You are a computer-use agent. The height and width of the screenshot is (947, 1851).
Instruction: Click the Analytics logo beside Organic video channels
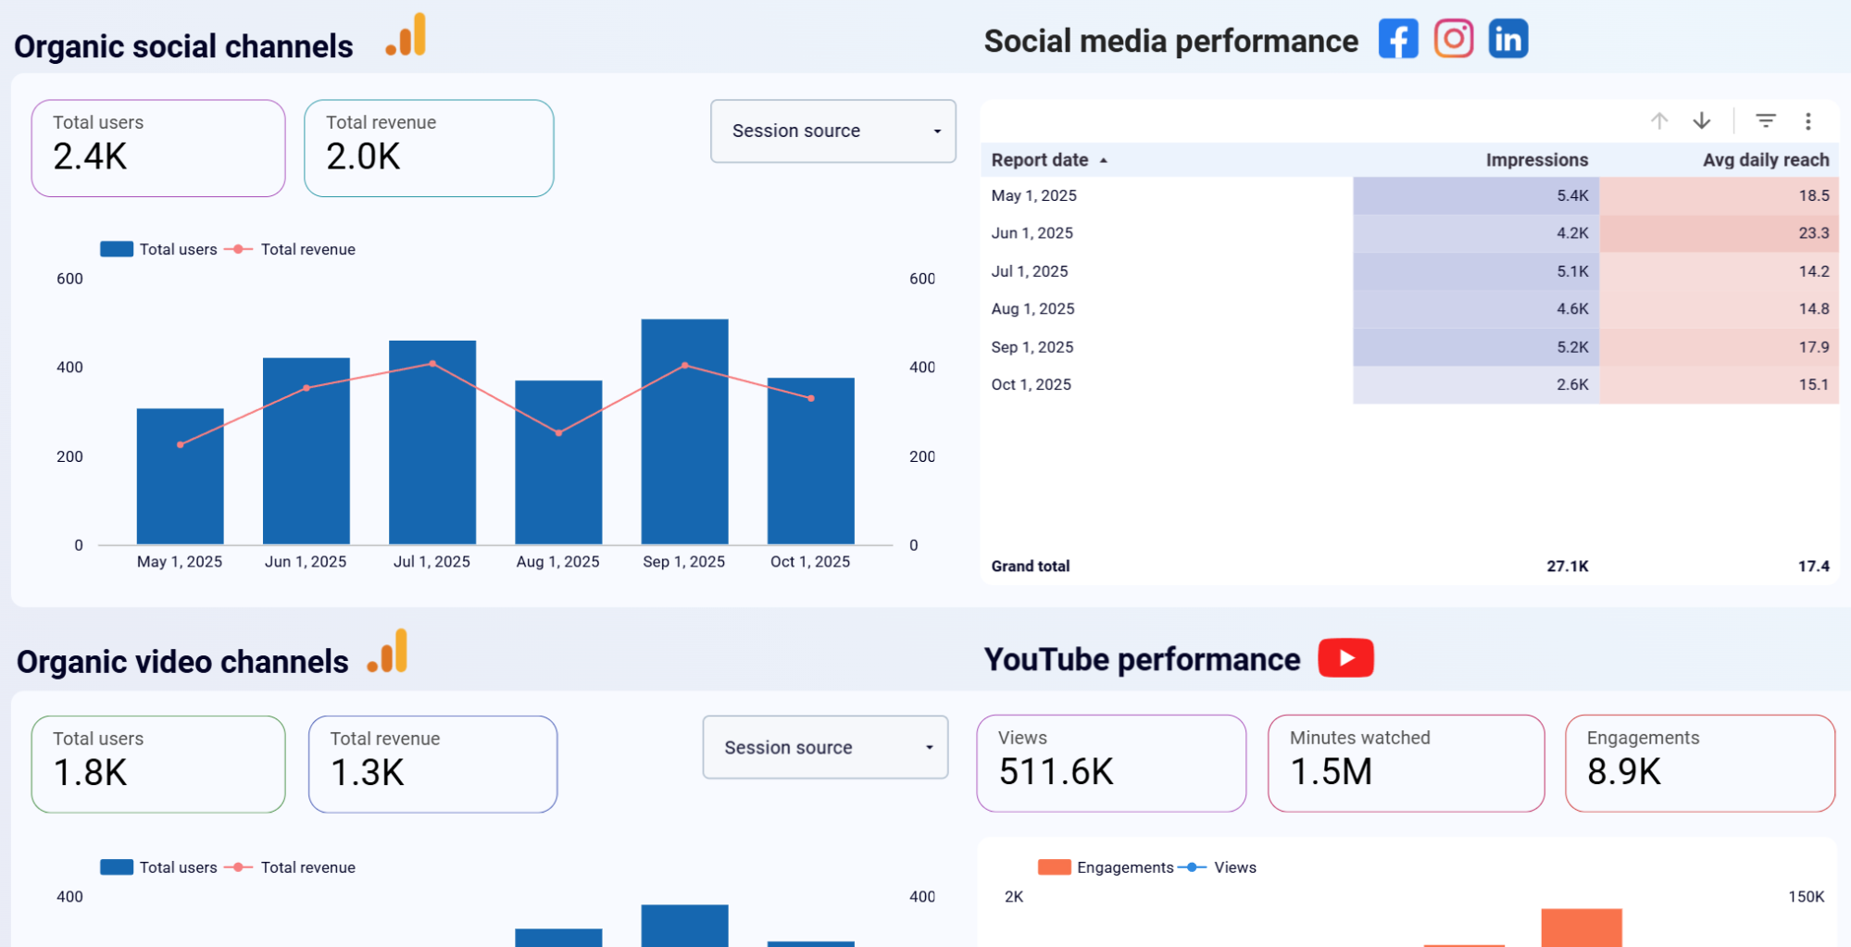coord(387,653)
